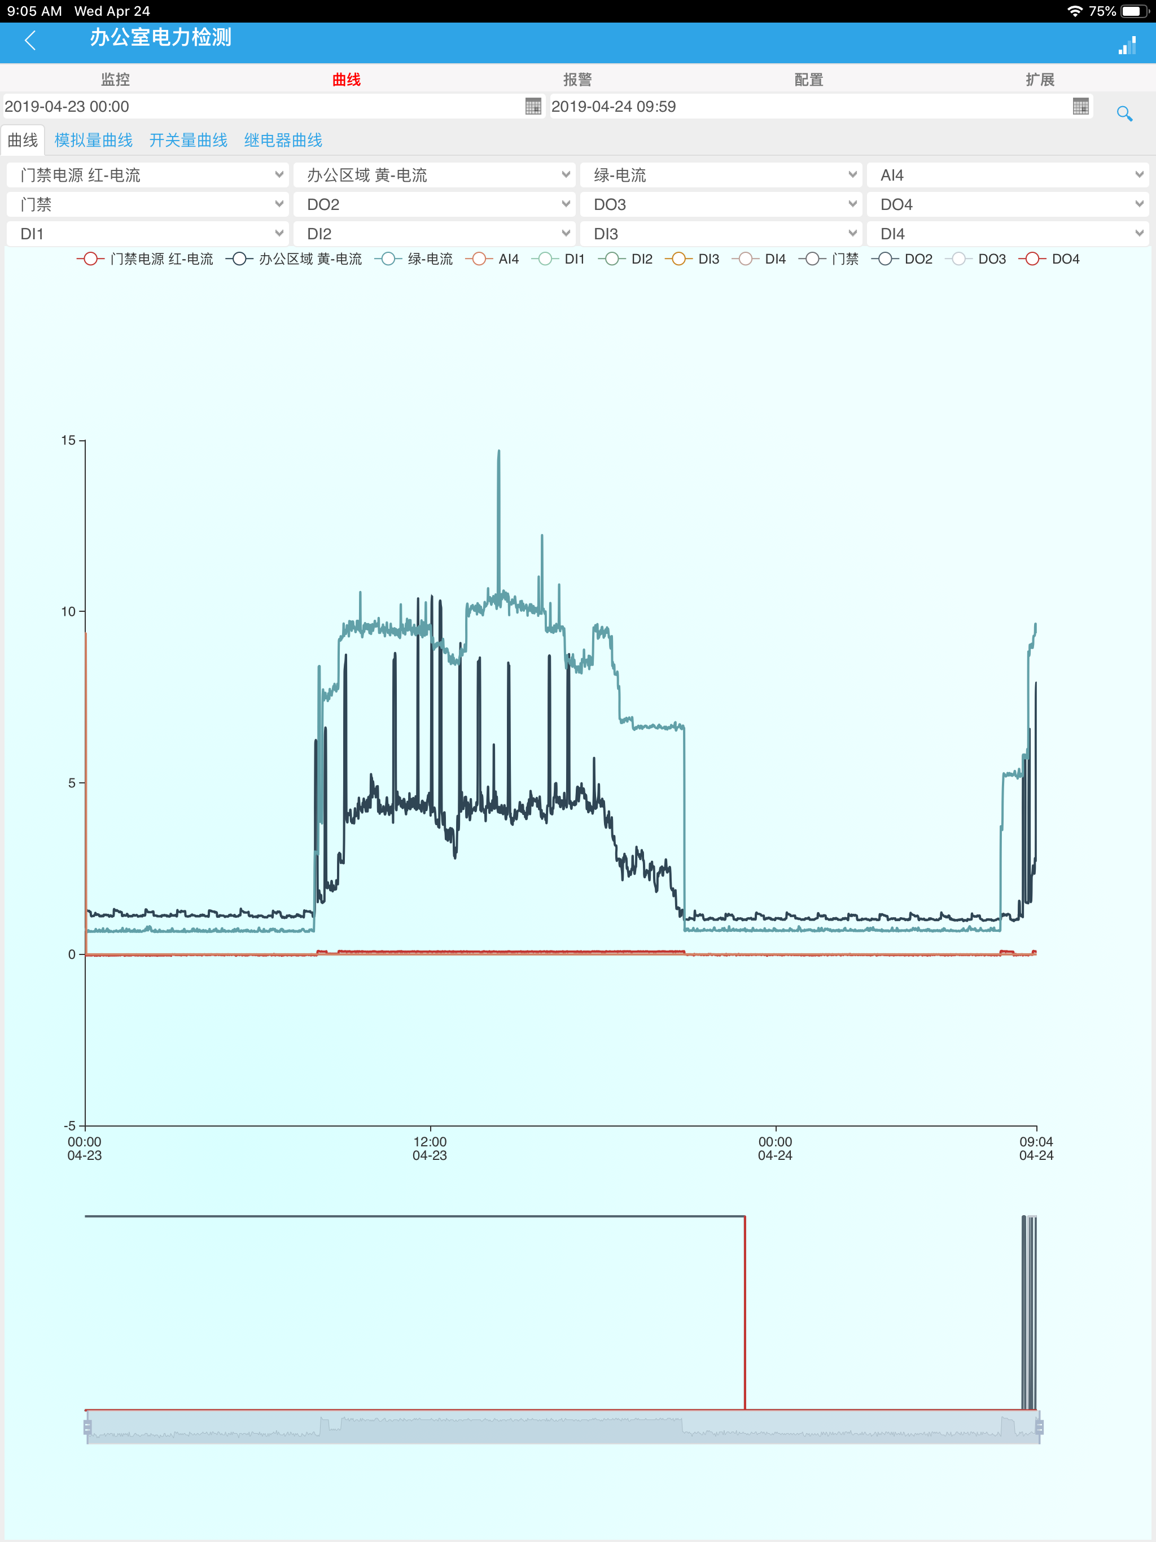The image size is (1156, 1542).
Task: Open the 继电器曲线 link
Action: click(283, 140)
